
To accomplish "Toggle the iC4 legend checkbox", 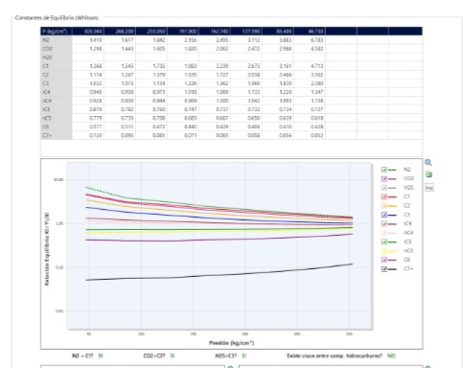I will 384,224.
